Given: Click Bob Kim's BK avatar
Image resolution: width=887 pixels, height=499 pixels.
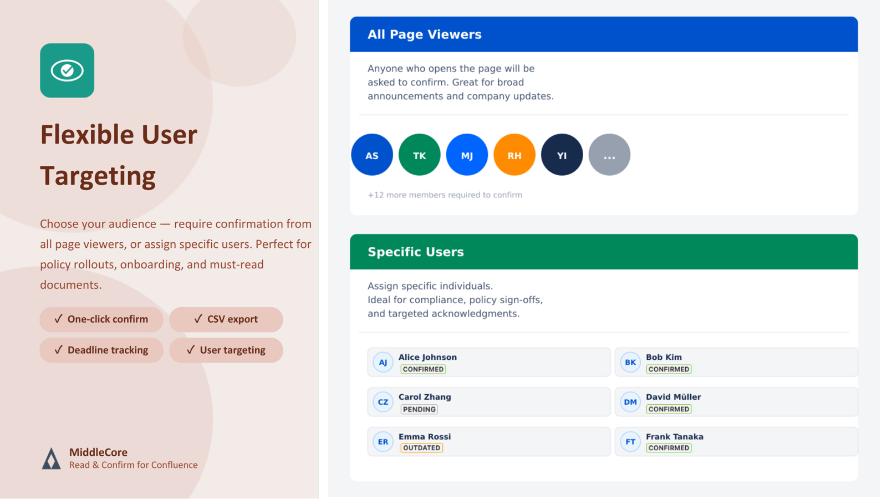Looking at the screenshot, I should pyautogui.click(x=630, y=363).
